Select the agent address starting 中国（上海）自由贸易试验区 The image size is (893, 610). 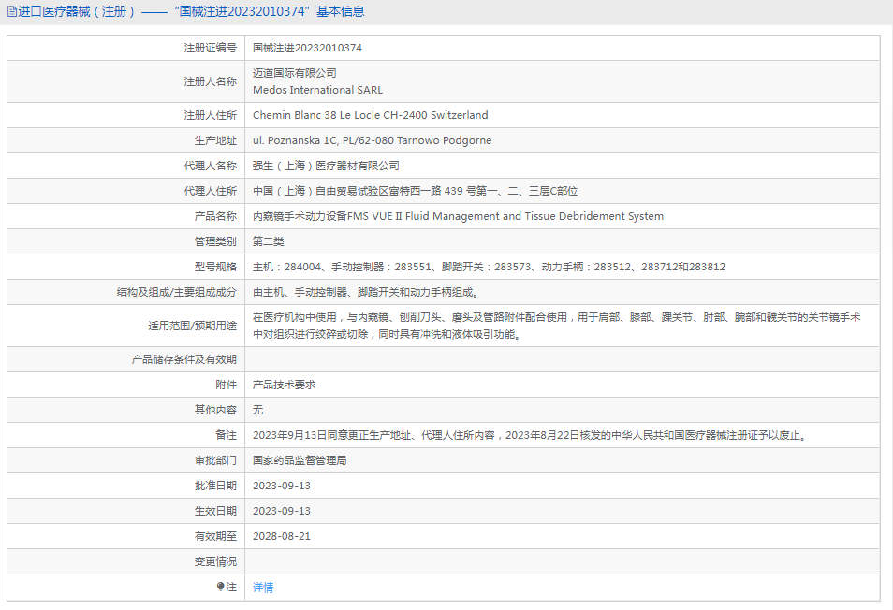coord(416,191)
